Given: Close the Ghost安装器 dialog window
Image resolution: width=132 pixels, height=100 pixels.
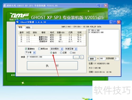Looking at the screenshot, I should pyautogui.click(x=119, y=22).
